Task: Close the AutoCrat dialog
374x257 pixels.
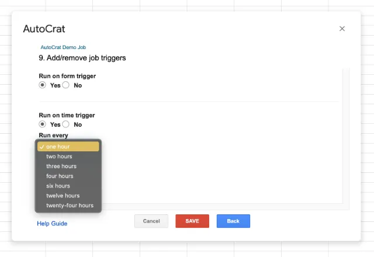Action: (342, 29)
